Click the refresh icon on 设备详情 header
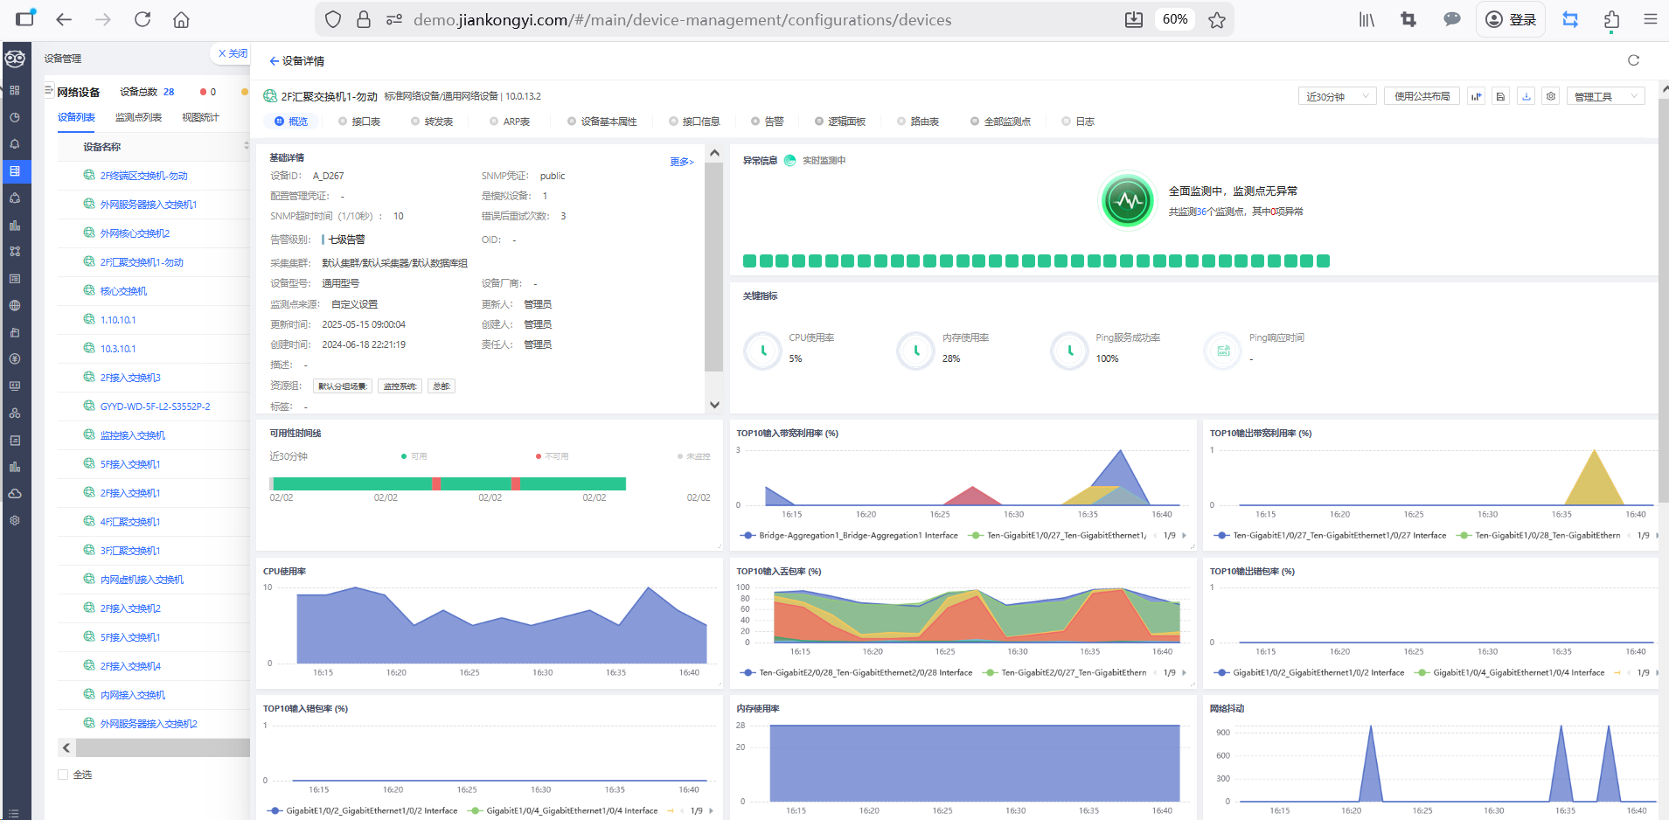This screenshot has width=1669, height=820. (1633, 60)
